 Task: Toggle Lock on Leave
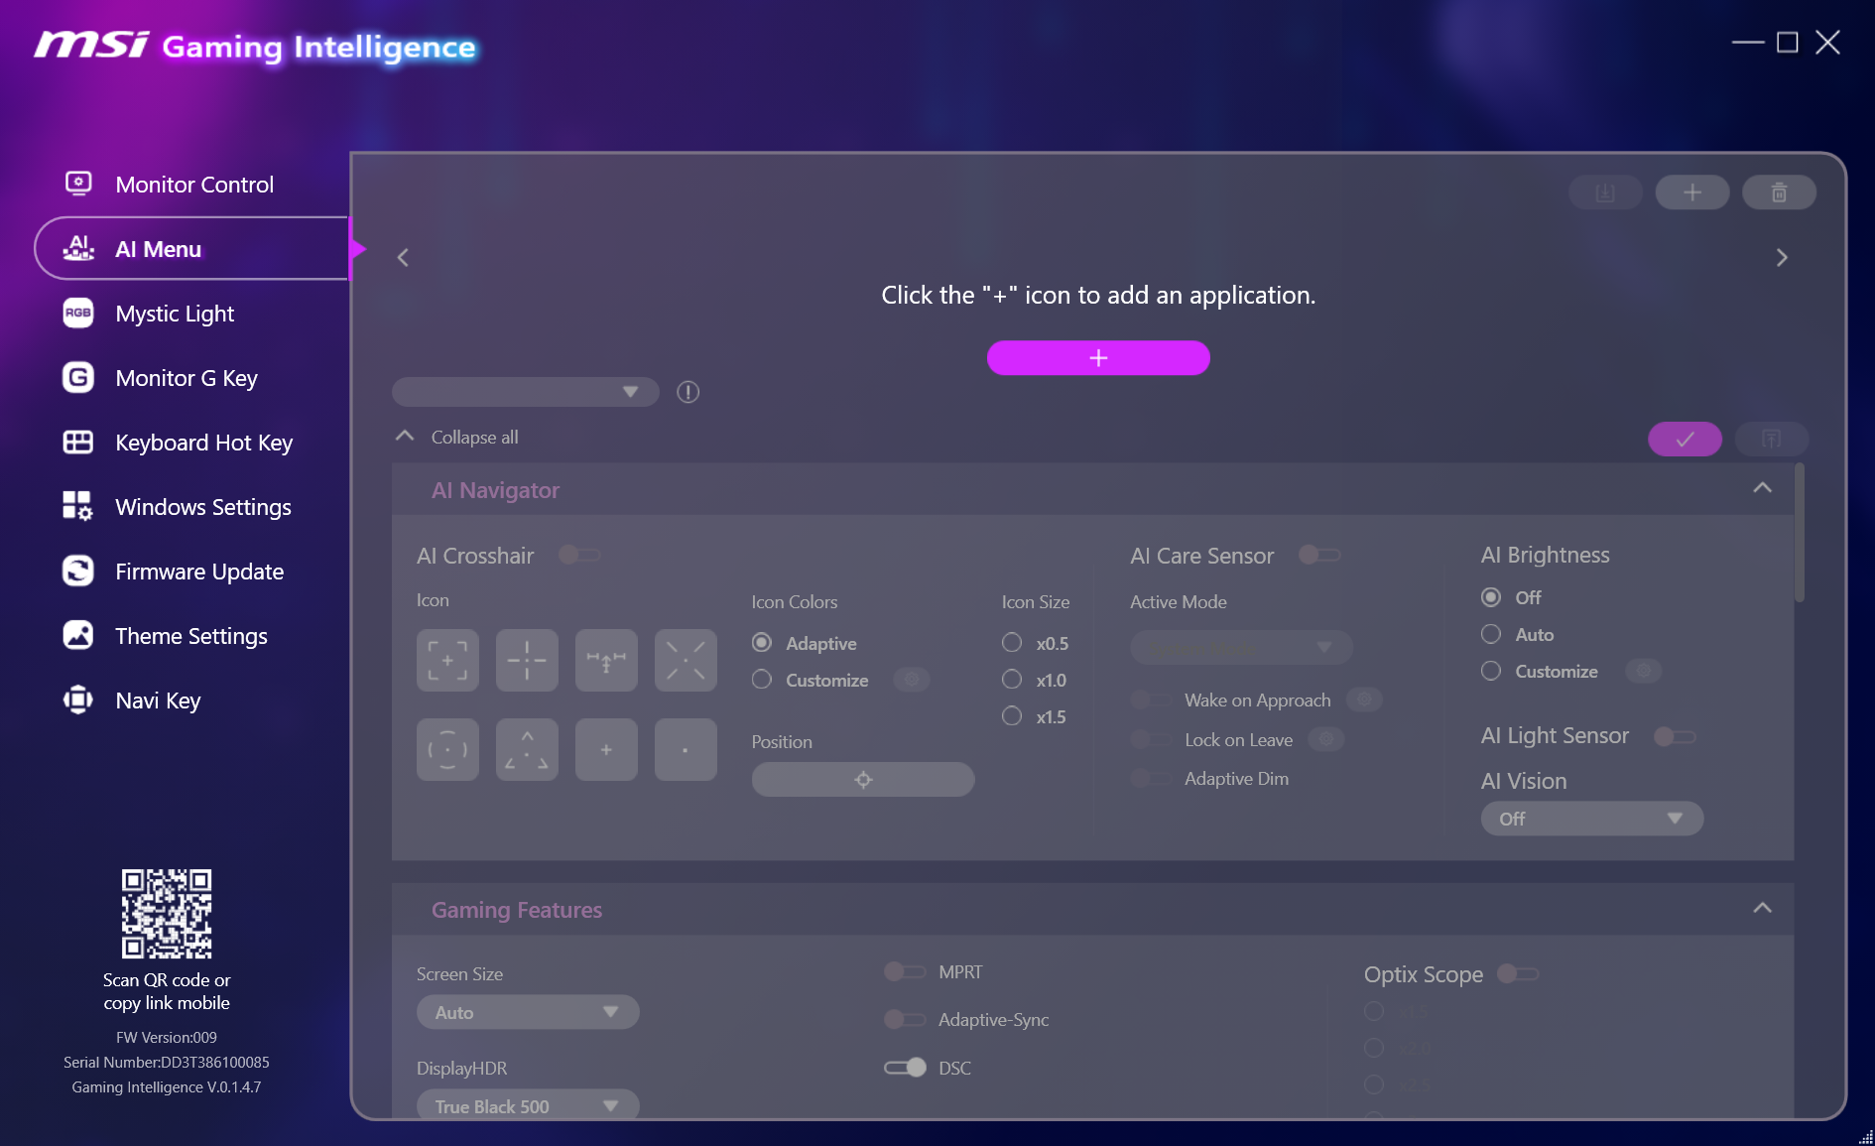pos(1151,739)
